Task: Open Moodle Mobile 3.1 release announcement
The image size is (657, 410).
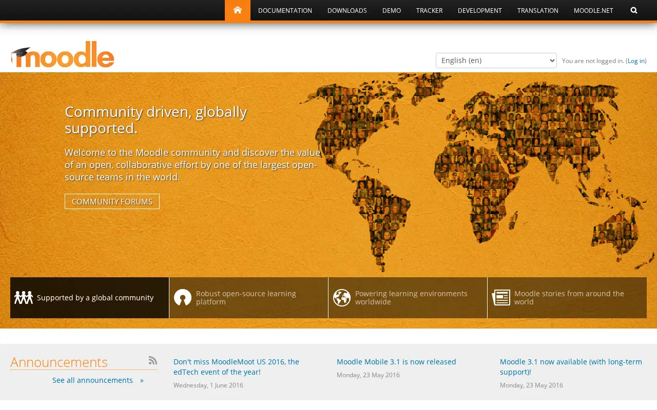Action: [396, 362]
